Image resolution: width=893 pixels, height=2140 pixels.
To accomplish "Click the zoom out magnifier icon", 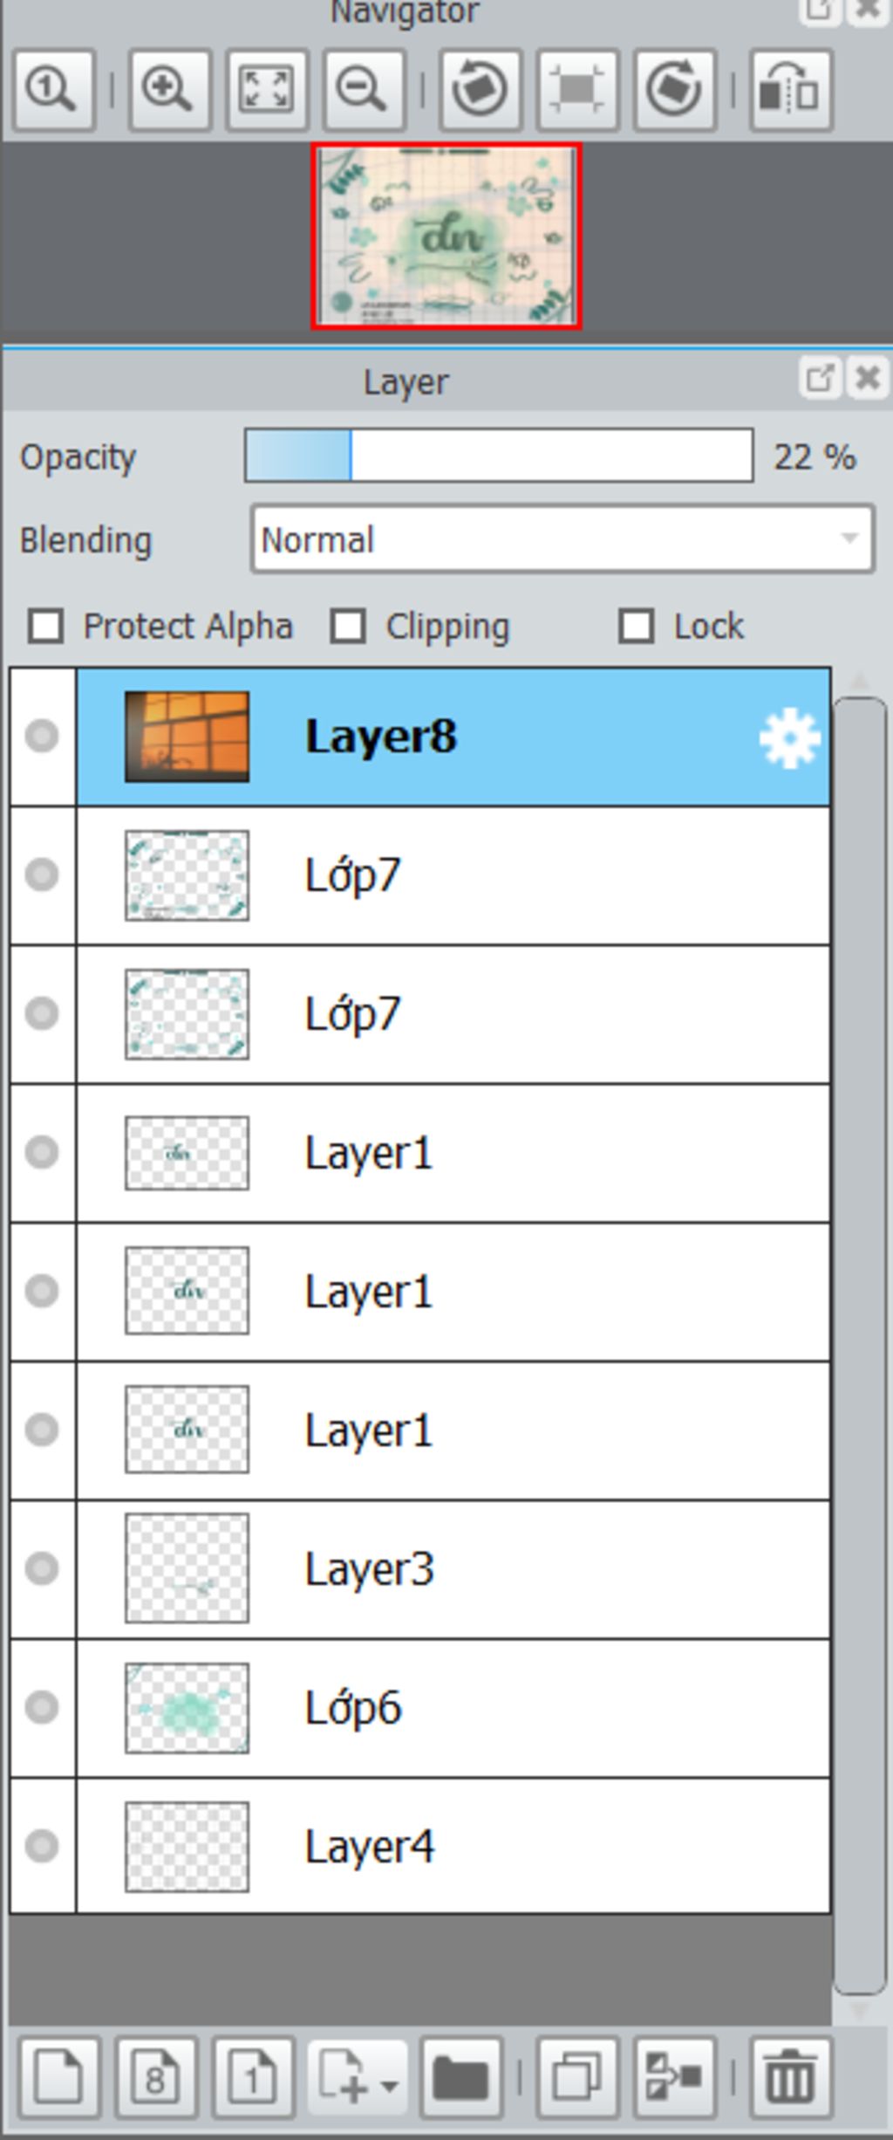I will coord(364,90).
